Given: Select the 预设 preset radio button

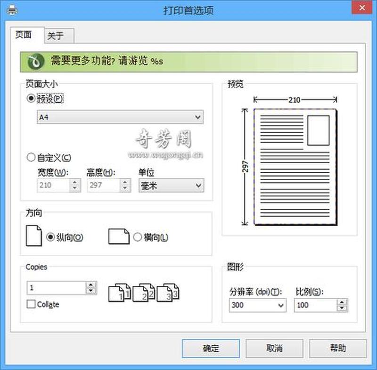Looking at the screenshot, I should click(31, 98).
